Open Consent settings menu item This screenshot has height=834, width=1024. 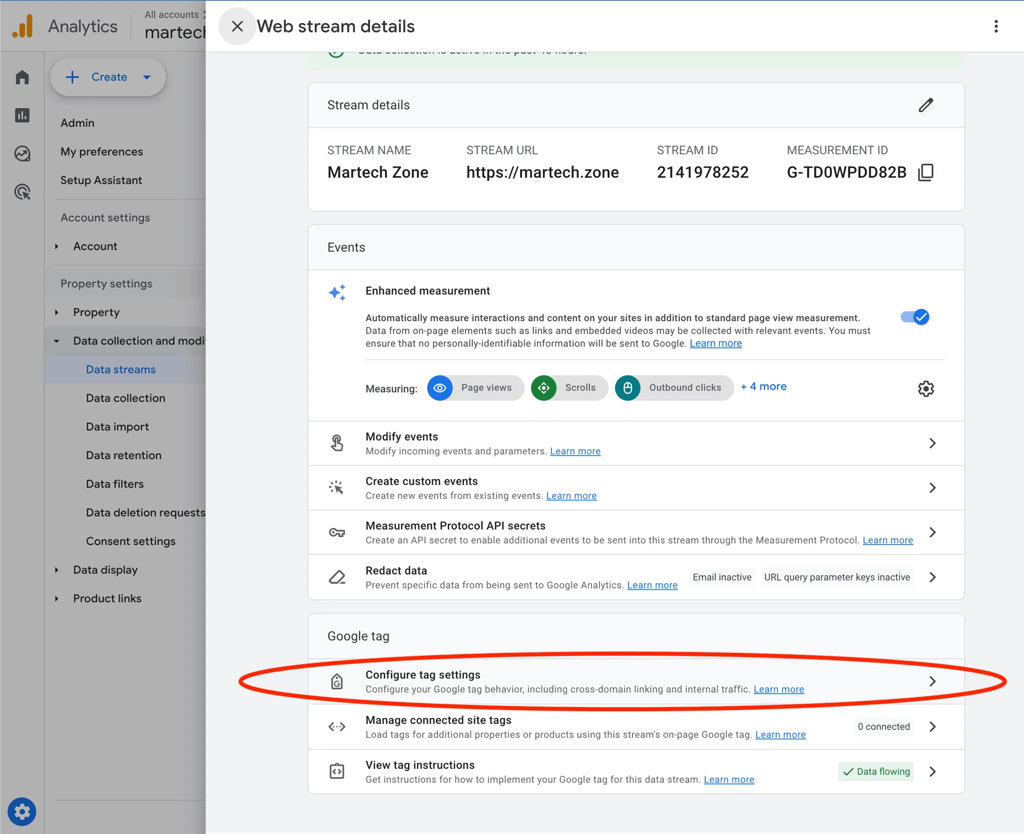(x=130, y=541)
